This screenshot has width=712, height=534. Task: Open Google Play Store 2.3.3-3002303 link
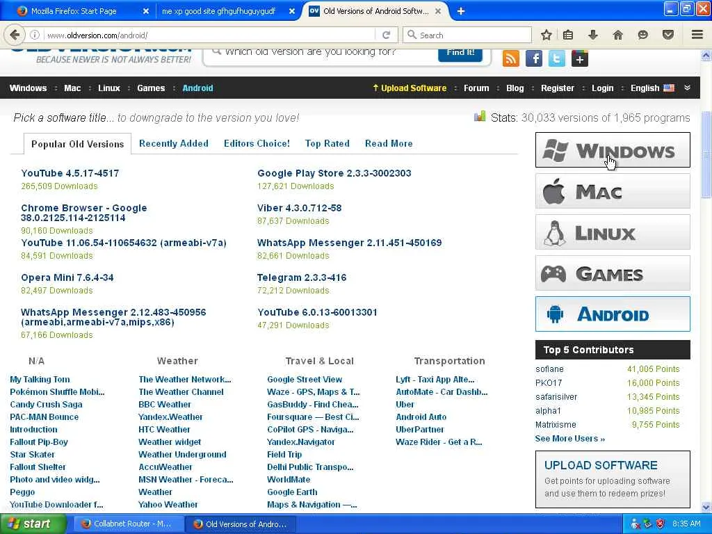(x=334, y=173)
